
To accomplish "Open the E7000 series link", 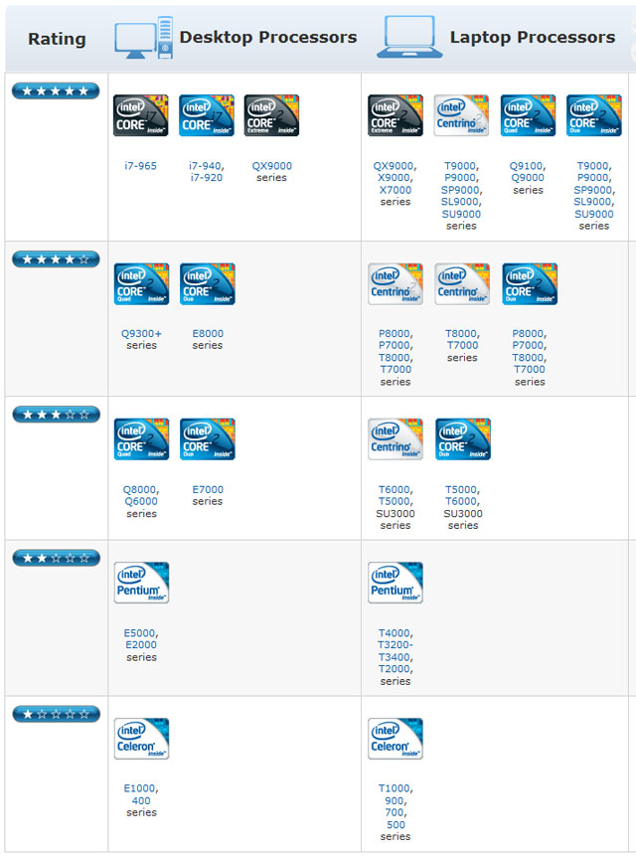I will 208,489.
